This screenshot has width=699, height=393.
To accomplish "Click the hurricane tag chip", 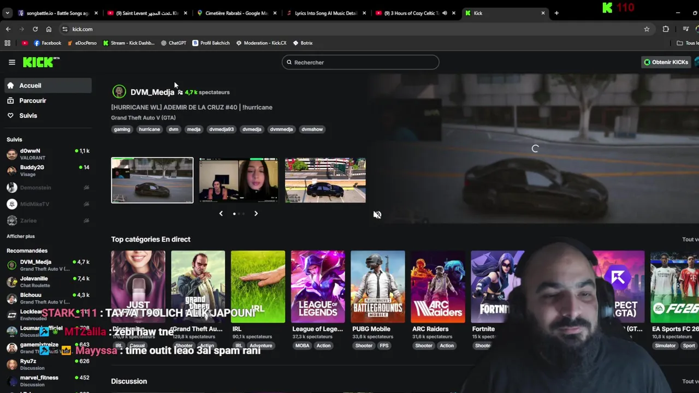I will [149, 129].
